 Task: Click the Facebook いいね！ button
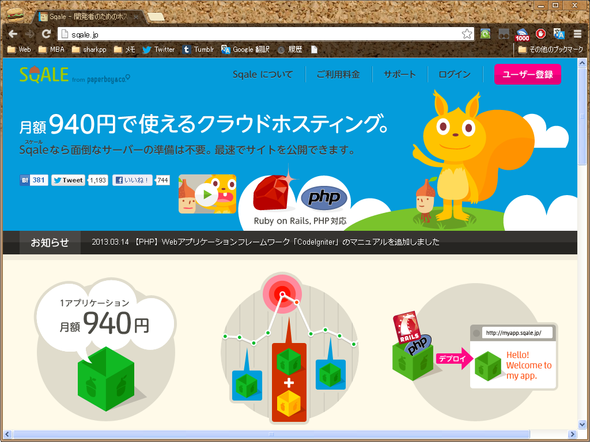(x=133, y=180)
